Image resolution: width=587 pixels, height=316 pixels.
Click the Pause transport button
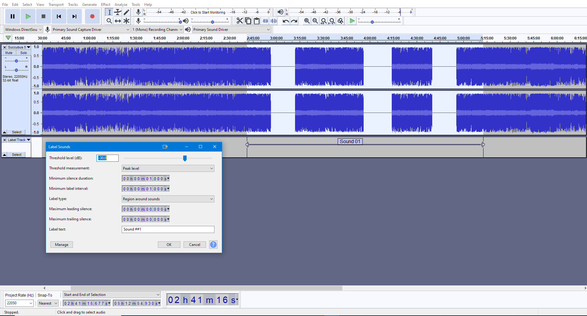click(x=13, y=16)
